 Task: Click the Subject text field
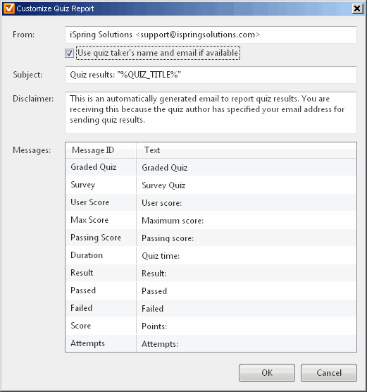pos(211,75)
